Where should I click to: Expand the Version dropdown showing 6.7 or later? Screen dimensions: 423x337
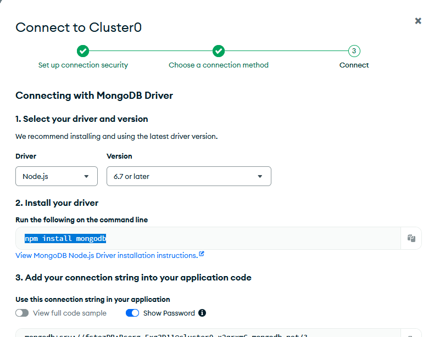point(188,176)
